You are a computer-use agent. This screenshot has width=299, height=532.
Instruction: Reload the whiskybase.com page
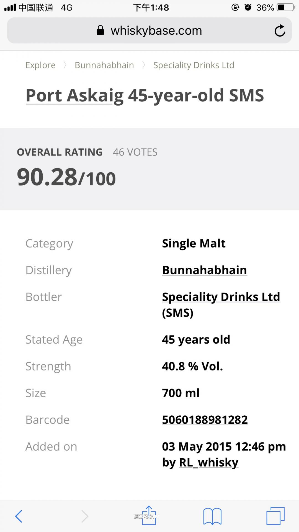(x=280, y=30)
